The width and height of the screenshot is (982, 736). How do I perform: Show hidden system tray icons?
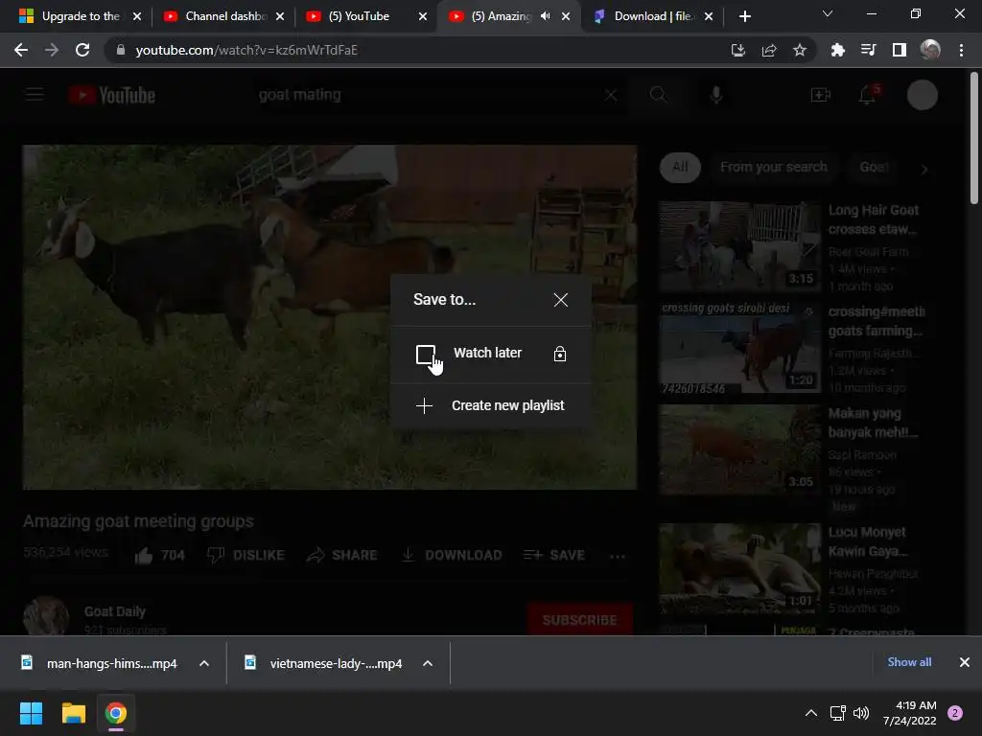(x=811, y=713)
